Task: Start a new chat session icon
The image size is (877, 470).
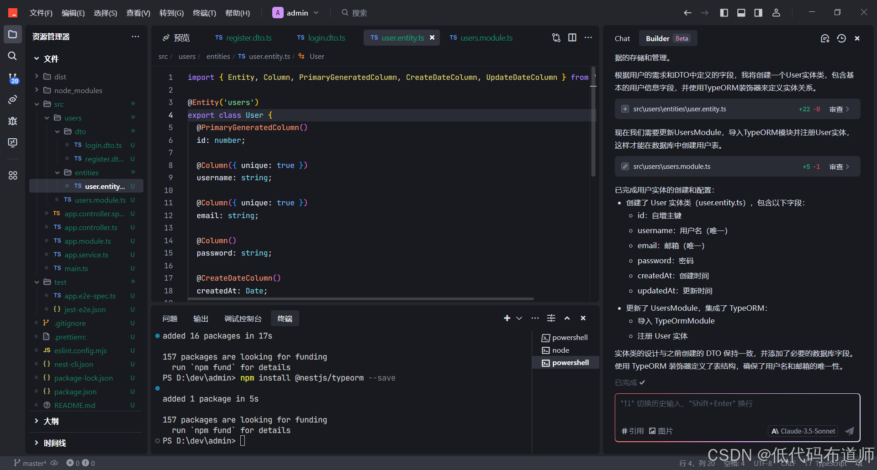Action: (x=825, y=38)
